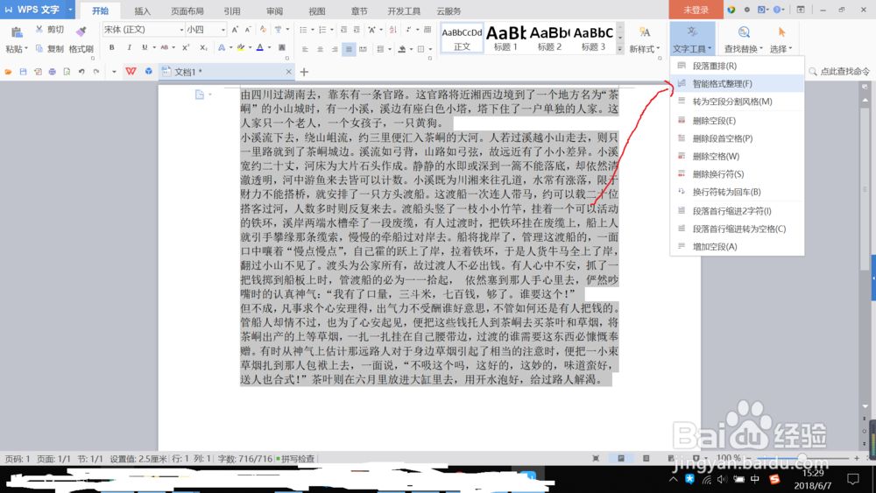Align paragraph text left
Image resolution: width=876 pixels, height=493 pixels.
(x=305, y=49)
